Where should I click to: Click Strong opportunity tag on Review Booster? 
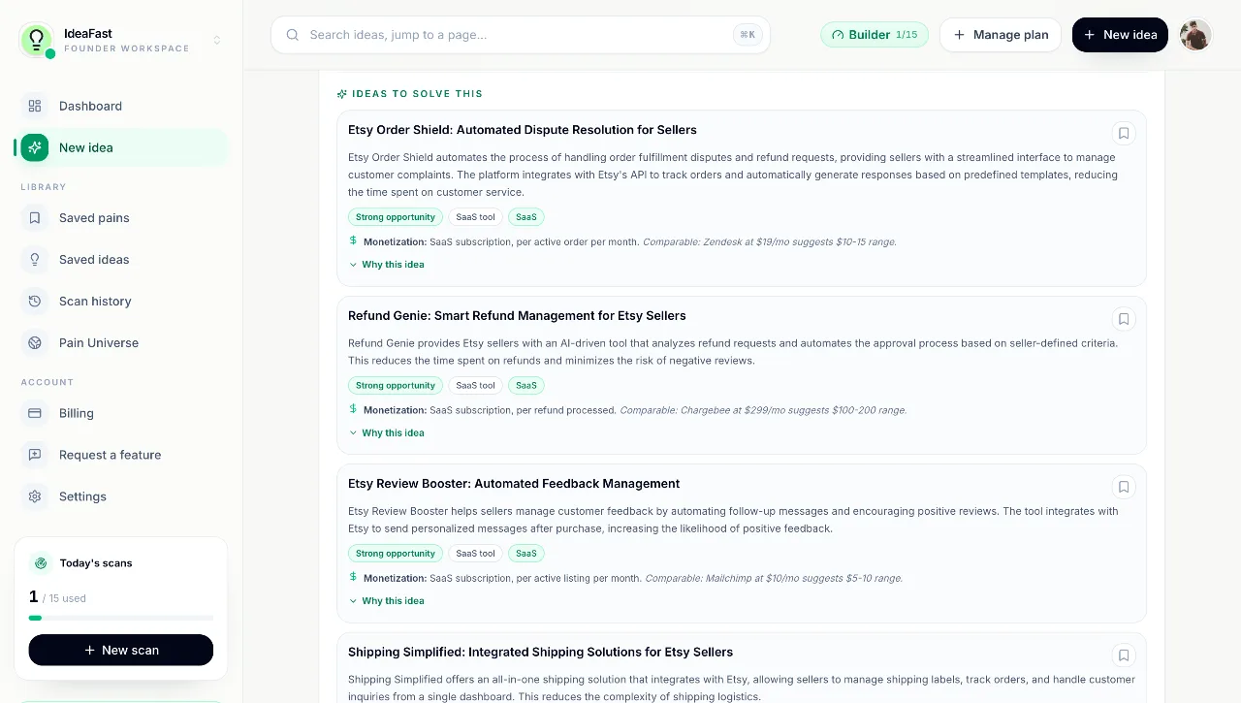(396, 554)
